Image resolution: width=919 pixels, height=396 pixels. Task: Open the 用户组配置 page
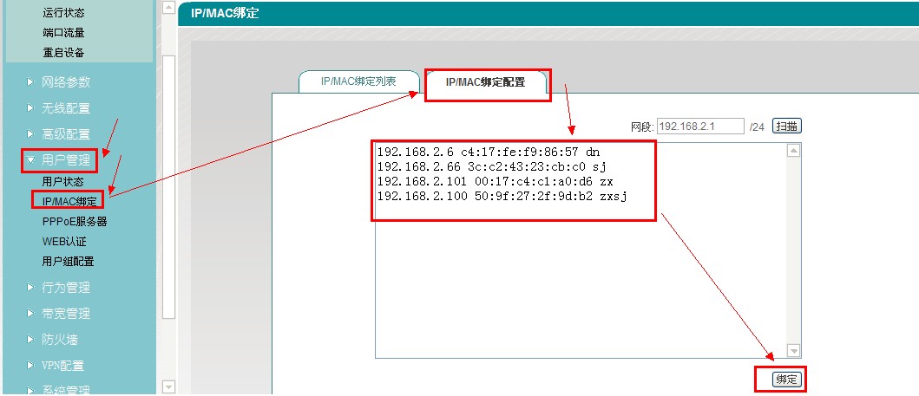pyautogui.click(x=68, y=262)
